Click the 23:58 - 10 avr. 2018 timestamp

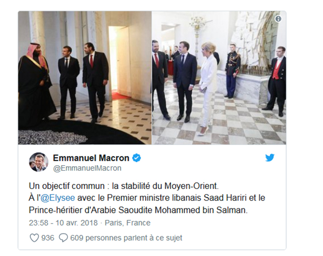coord(63,223)
